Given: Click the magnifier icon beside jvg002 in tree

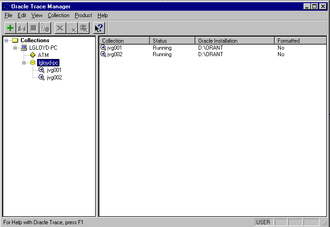Looking at the screenshot, I should coord(41,78).
